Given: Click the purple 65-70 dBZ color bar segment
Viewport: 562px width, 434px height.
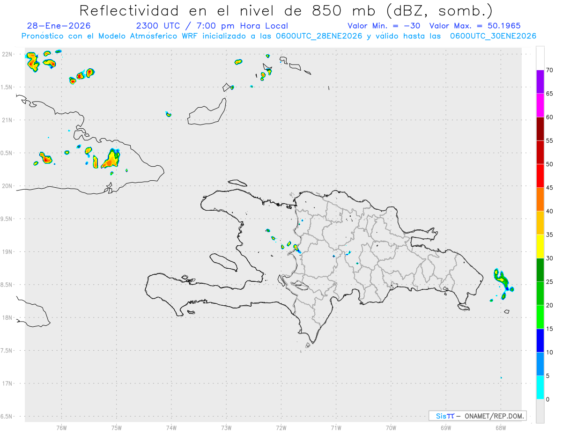Looking at the screenshot, I should 540,81.
